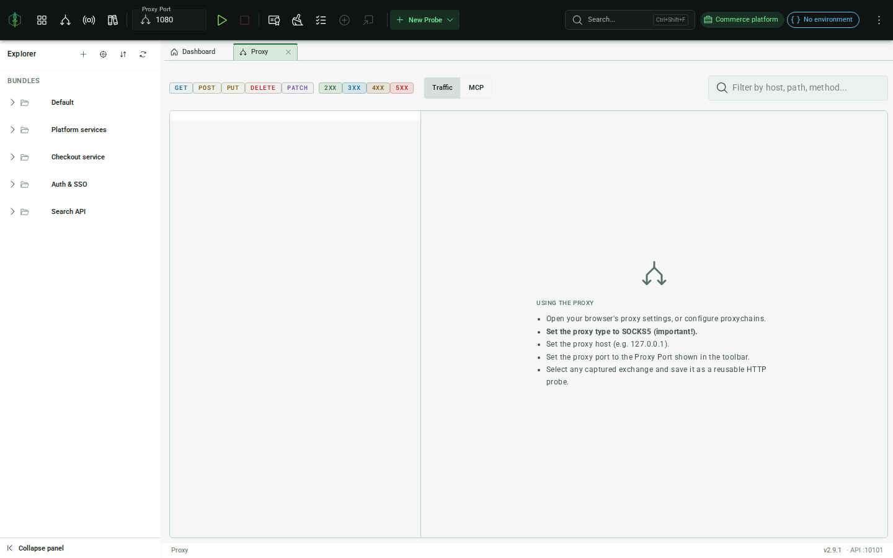Close the Proxy tab
This screenshot has width=893, height=558.
coord(288,52)
